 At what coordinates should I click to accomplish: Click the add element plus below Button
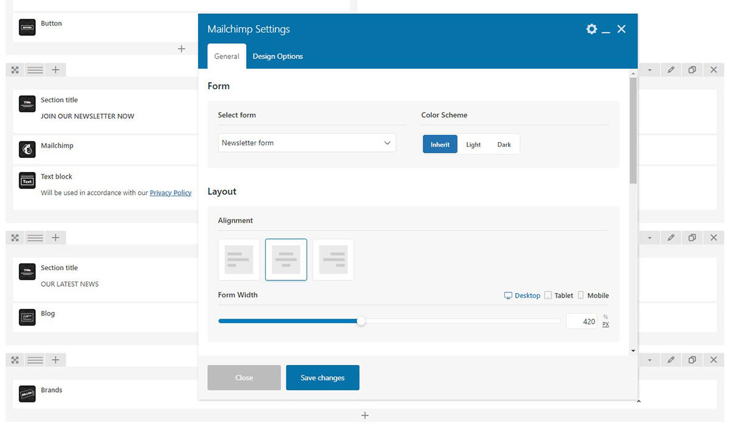(x=181, y=49)
